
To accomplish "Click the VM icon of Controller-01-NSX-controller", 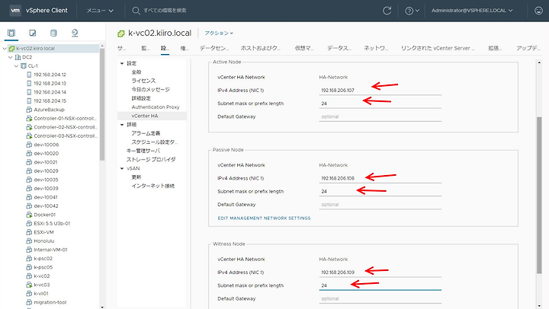I will [x=29, y=118].
